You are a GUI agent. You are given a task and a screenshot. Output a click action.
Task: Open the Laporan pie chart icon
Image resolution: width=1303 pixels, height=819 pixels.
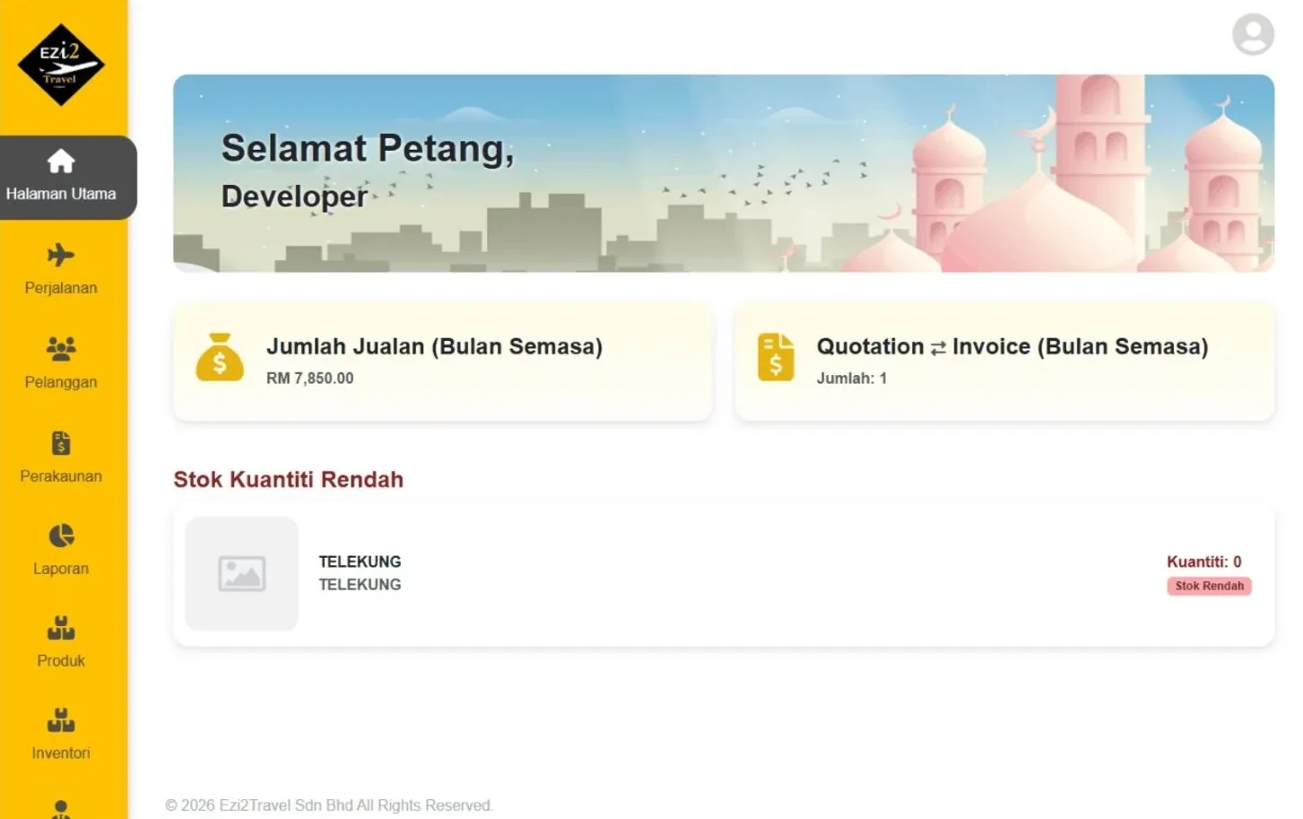[x=61, y=536]
